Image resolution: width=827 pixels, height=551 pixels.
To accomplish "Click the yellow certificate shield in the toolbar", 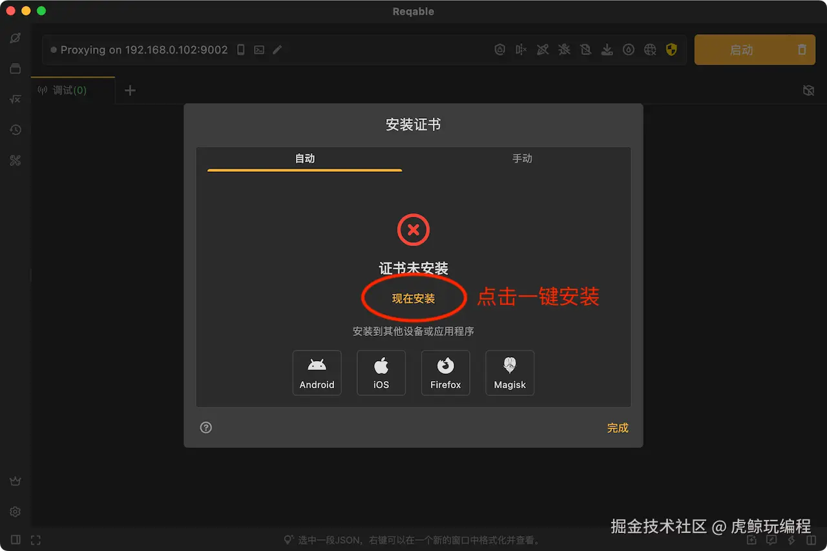I will (x=671, y=50).
